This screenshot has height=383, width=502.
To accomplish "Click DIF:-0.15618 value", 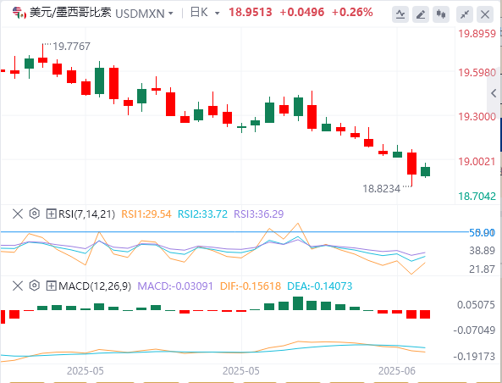I will point(251,286).
